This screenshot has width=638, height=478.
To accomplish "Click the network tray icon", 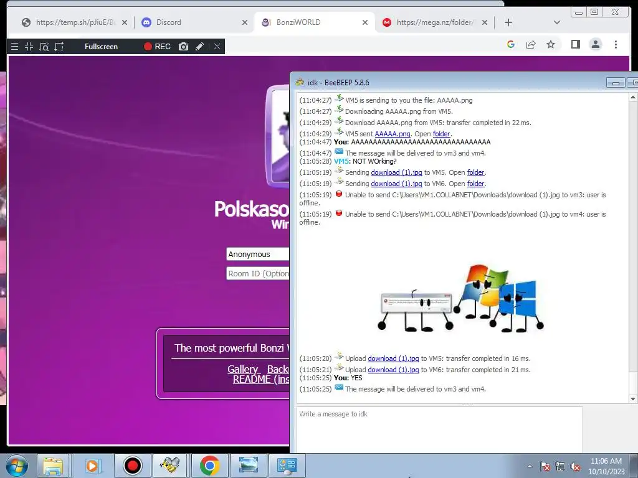I will click(x=560, y=466).
